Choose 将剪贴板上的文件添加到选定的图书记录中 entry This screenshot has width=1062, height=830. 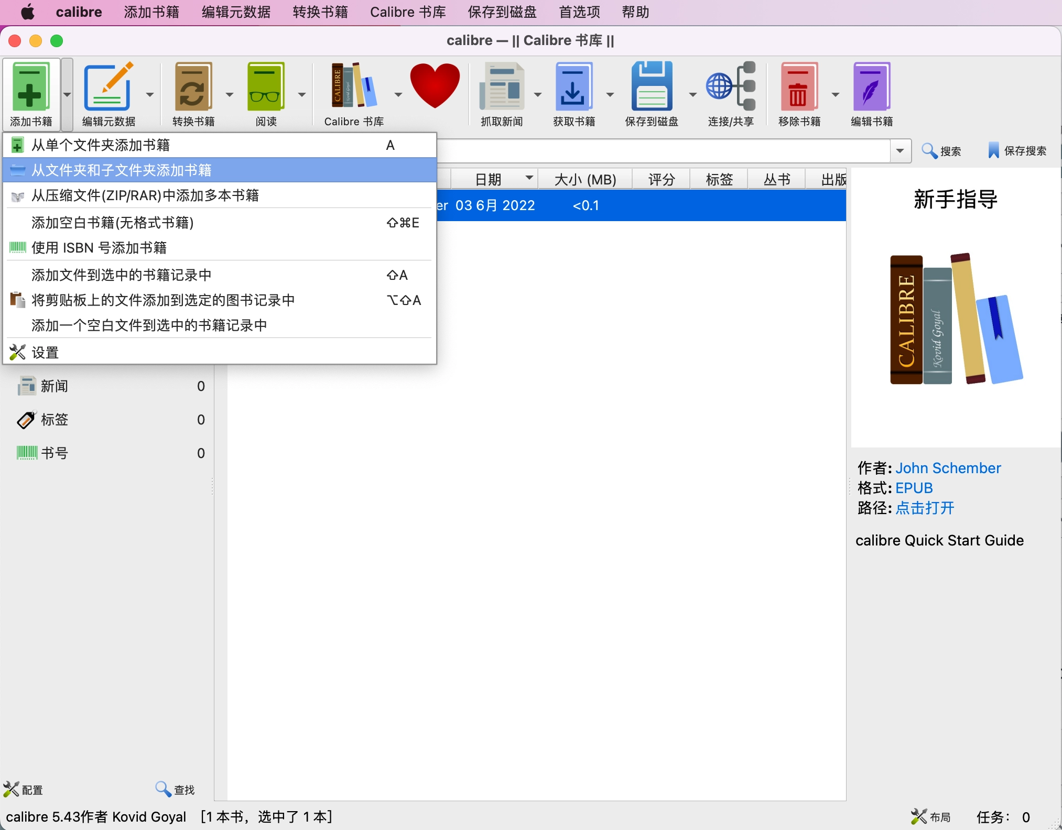coord(220,300)
